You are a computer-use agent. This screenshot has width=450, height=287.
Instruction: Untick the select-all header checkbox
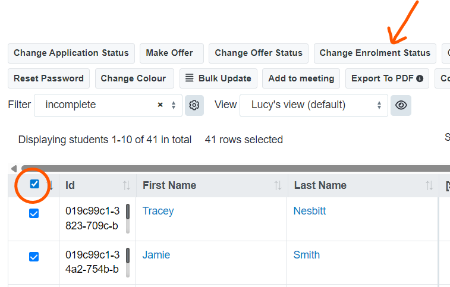[x=34, y=184]
